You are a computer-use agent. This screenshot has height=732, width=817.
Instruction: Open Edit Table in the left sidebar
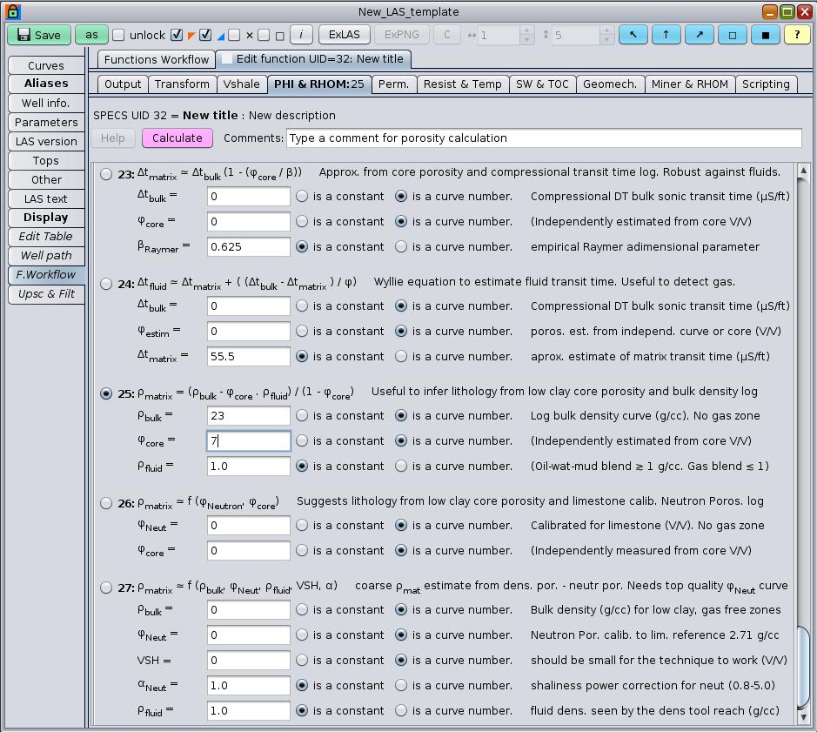click(46, 237)
